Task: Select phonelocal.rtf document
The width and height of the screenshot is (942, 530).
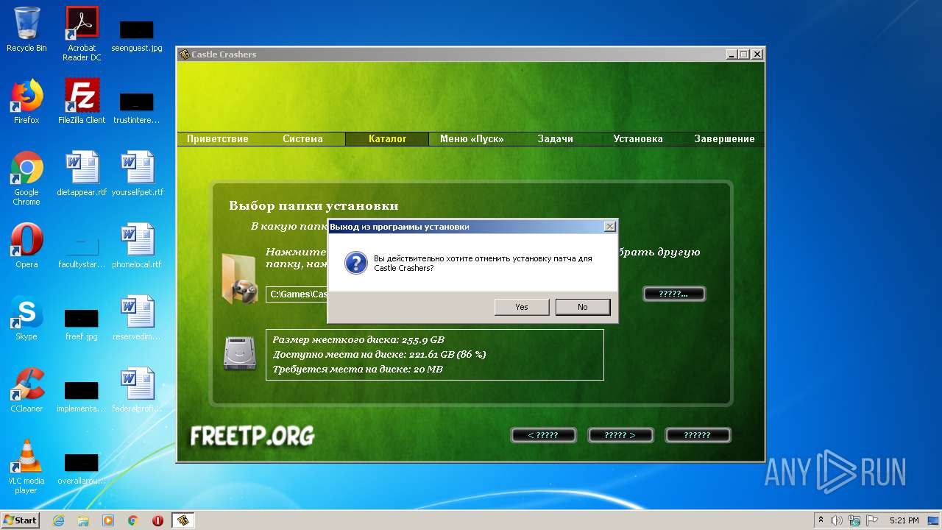Action: point(137,246)
